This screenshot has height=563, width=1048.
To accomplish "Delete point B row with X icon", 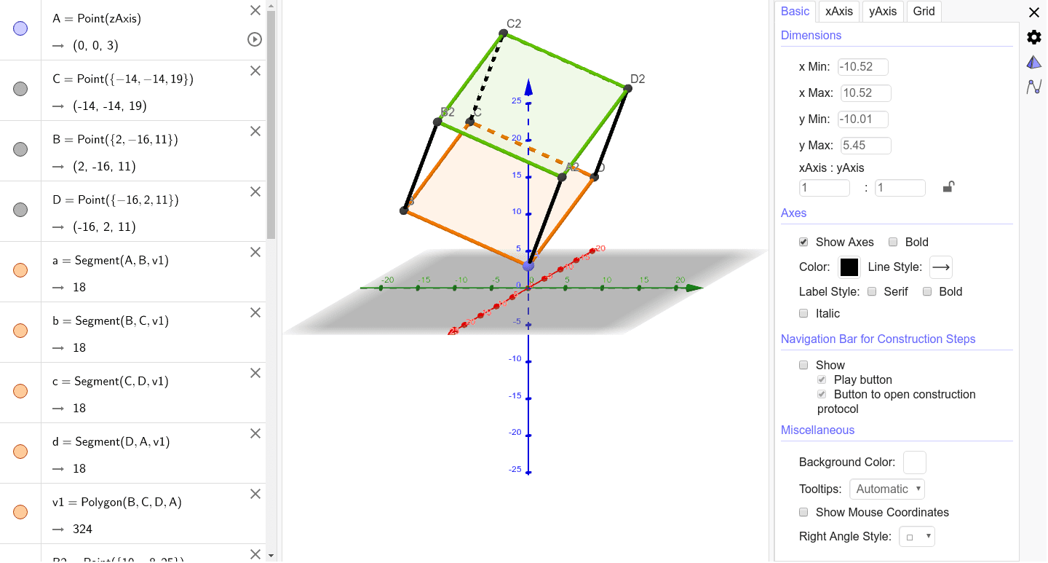I will (255, 131).
